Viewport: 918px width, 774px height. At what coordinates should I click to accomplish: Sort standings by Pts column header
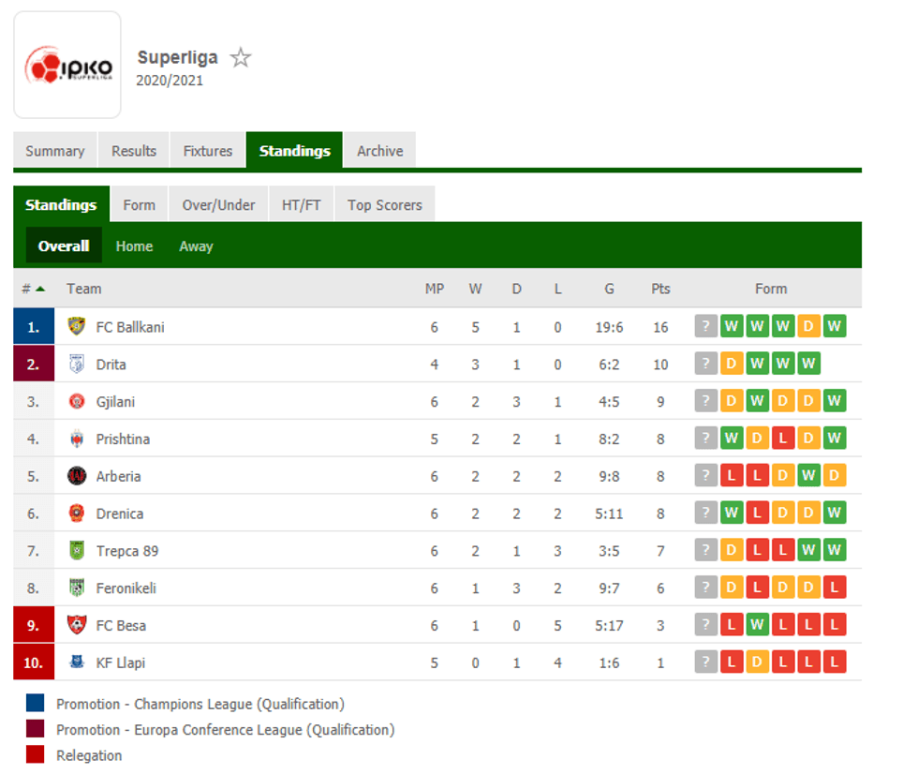point(660,289)
